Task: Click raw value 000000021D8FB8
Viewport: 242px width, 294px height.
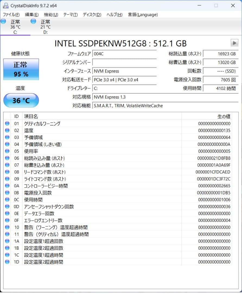Action: click(x=214, y=158)
